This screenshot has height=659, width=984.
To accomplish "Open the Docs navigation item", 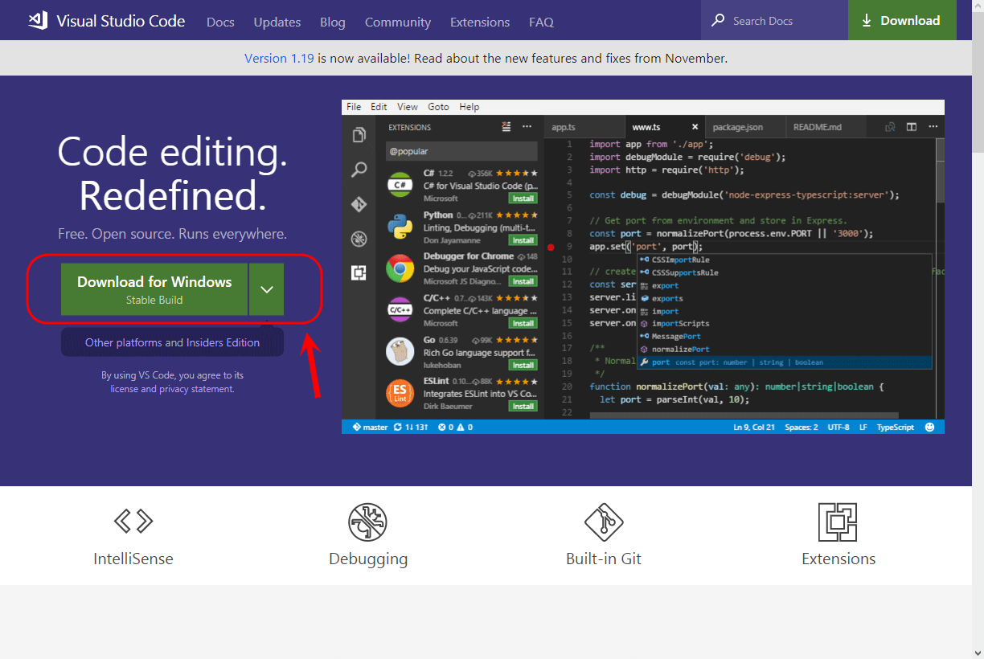I will pos(220,22).
